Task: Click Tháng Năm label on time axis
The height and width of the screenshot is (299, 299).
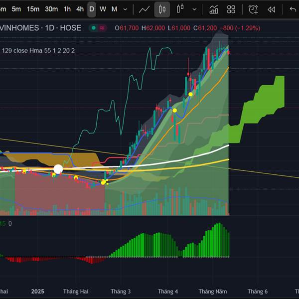Action: click(x=213, y=292)
